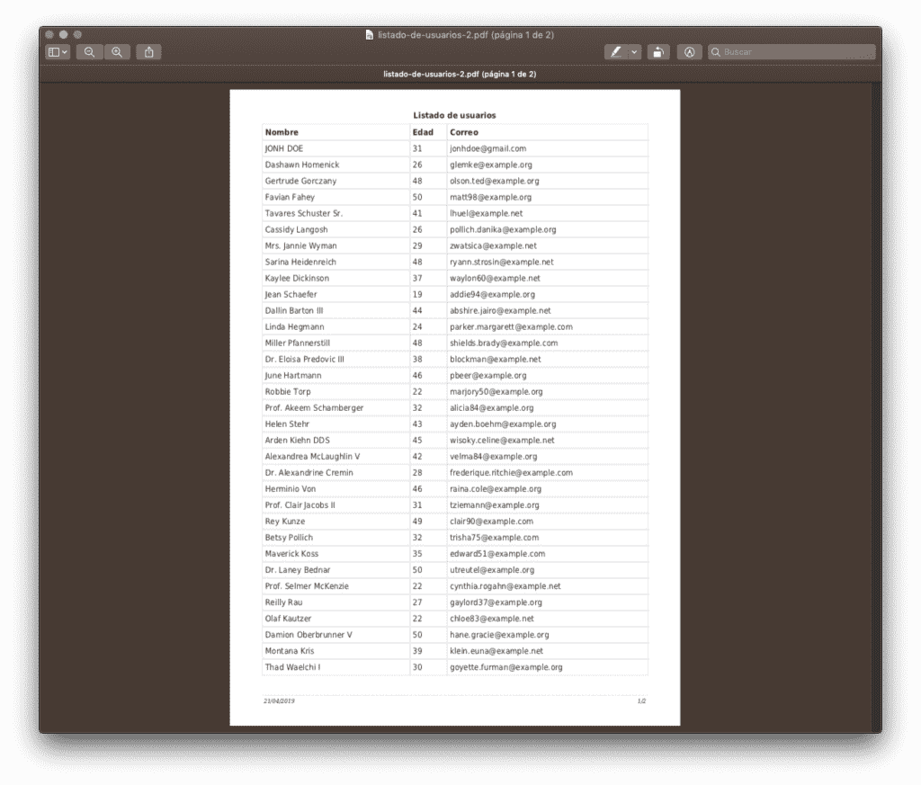This screenshot has width=921, height=785.
Task: Select the name Favian Fahey
Action: click(x=290, y=197)
